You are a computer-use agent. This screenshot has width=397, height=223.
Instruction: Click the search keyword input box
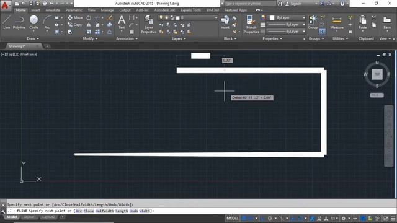[250, 4]
